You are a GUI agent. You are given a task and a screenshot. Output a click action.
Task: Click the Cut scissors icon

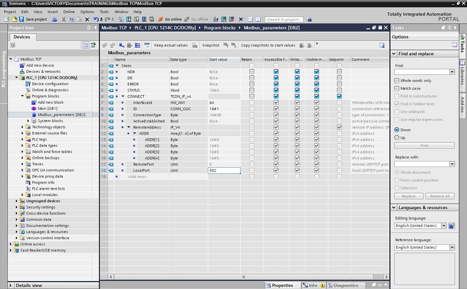[x=63, y=19]
